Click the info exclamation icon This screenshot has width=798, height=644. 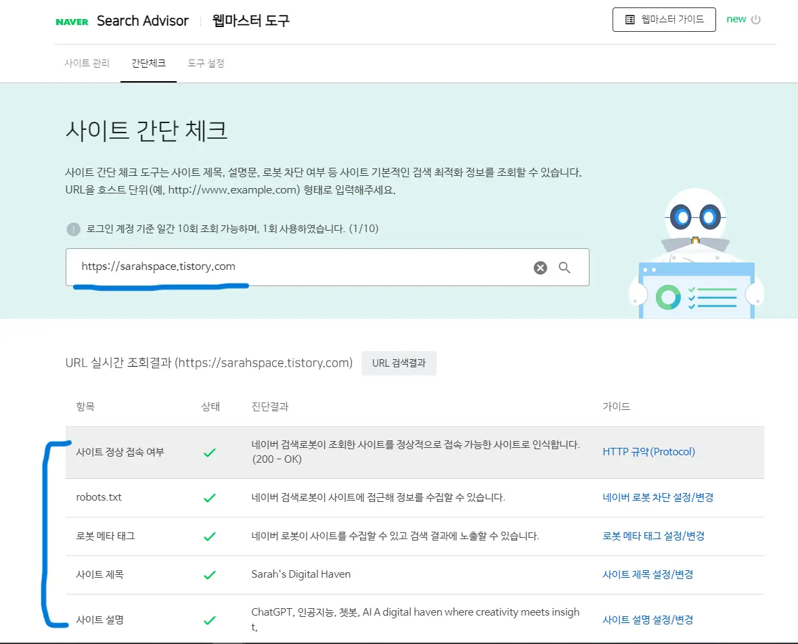(73, 229)
